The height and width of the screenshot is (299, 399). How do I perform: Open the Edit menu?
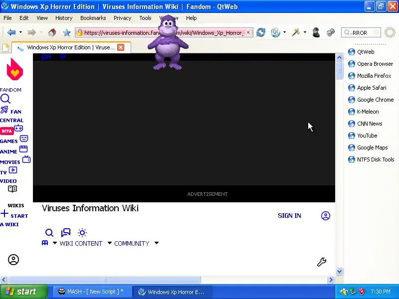coord(24,18)
